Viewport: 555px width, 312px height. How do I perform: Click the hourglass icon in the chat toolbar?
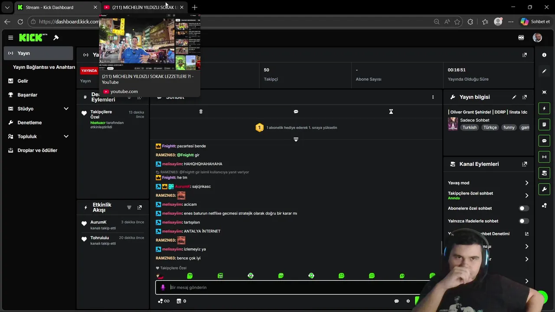(391, 111)
